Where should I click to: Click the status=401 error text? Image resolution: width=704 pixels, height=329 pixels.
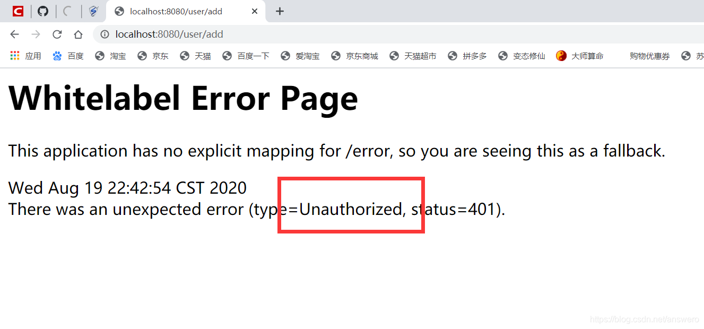click(454, 210)
